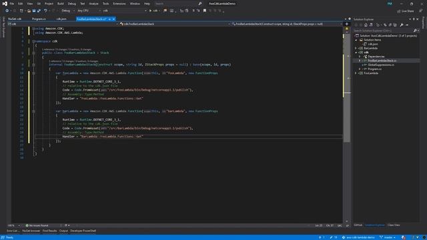Collapse the fooLambda declaration block
The height and width of the screenshot is (240, 427).
point(33,73)
